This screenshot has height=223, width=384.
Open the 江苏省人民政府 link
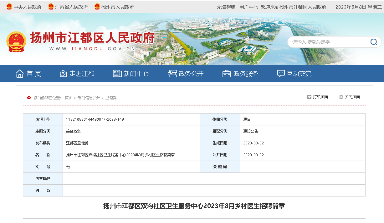coord(71,7)
